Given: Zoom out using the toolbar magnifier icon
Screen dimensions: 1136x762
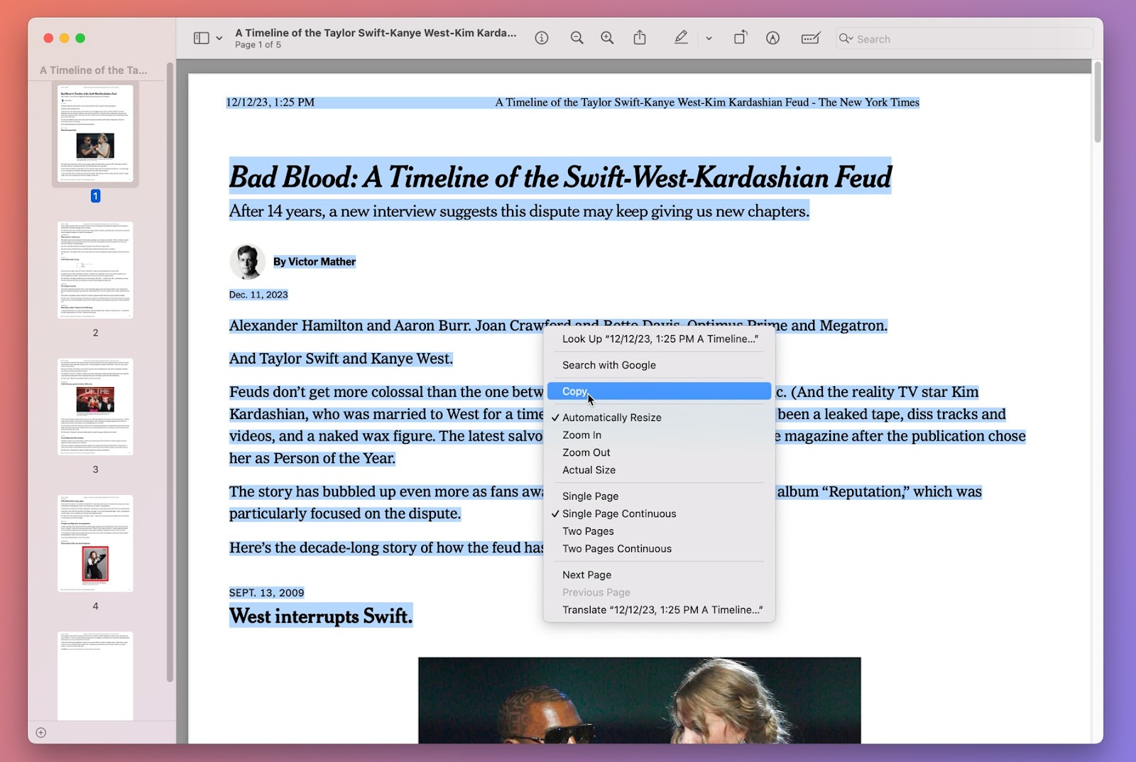Looking at the screenshot, I should click(x=577, y=38).
